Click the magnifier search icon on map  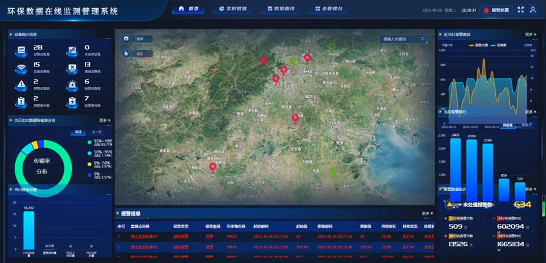click(423, 39)
